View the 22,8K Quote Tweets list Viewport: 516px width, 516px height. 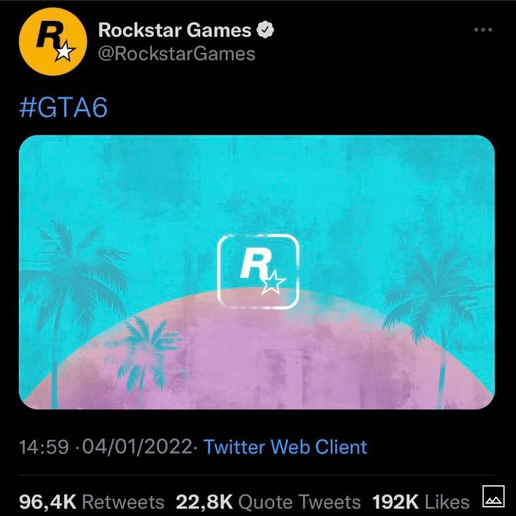pos(268,502)
